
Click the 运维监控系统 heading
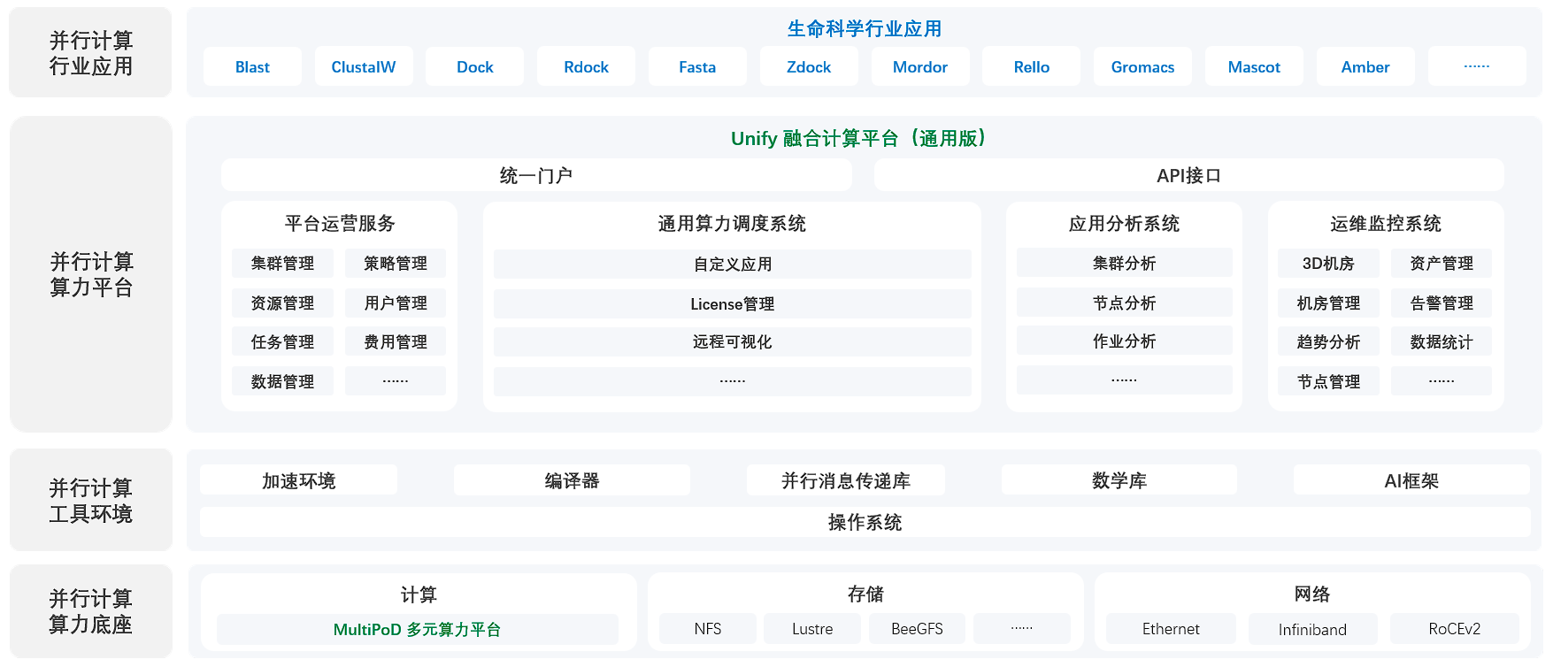pos(1386,223)
